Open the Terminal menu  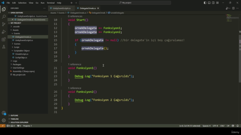[x=50, y=3]
